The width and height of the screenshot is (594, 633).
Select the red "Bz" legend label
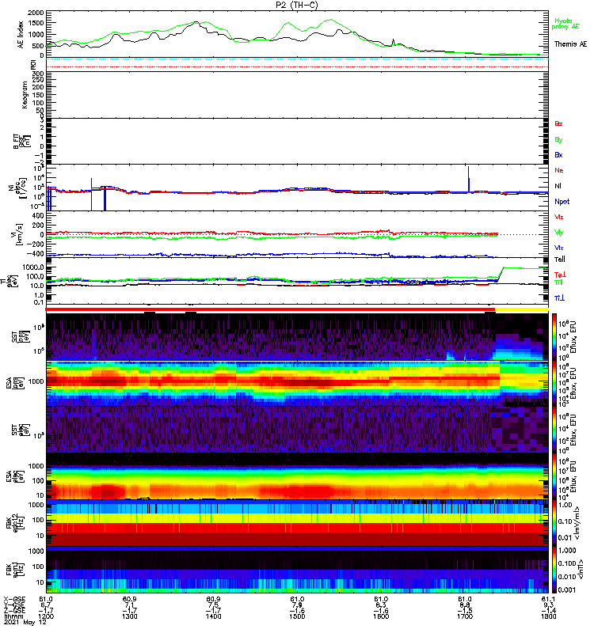[558, 123]
